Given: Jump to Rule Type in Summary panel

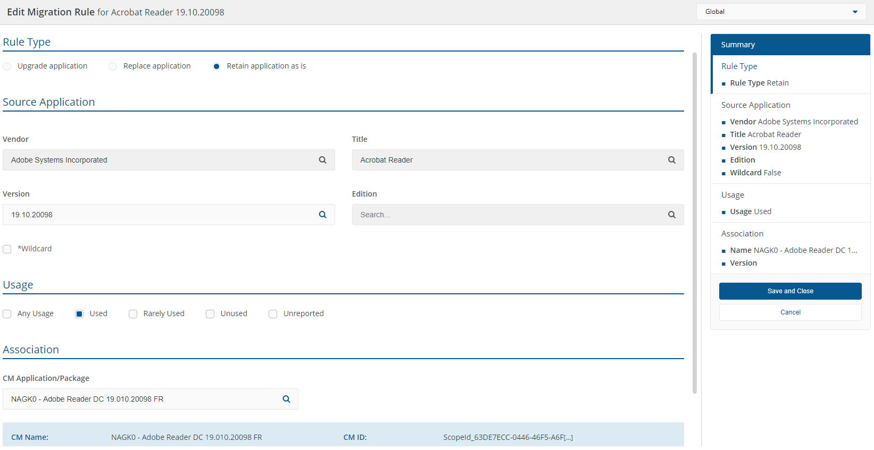Looking at the screenshot, I should 739,66.
